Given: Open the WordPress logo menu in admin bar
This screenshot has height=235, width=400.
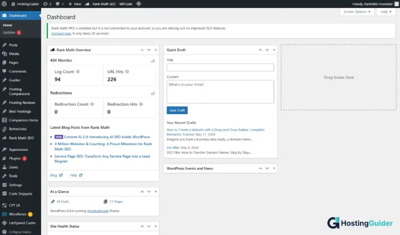Looking at the screenshot, I should [4, 4].
